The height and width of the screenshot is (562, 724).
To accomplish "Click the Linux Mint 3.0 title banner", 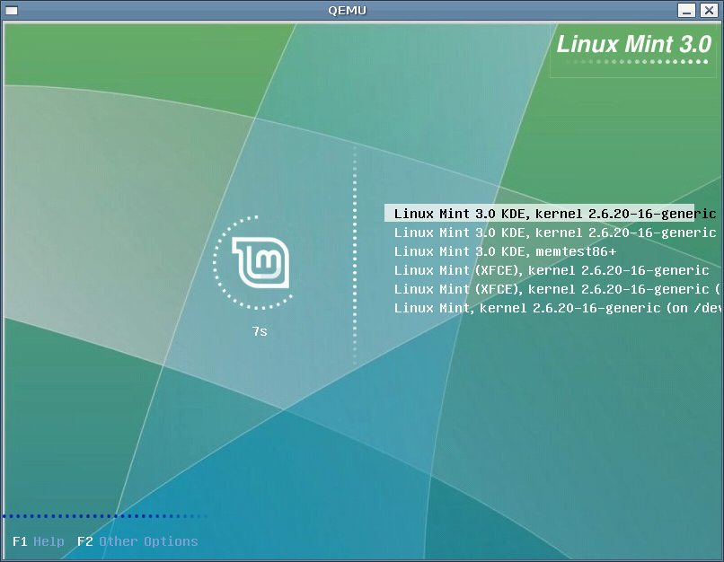I will [x=634, y=44].
